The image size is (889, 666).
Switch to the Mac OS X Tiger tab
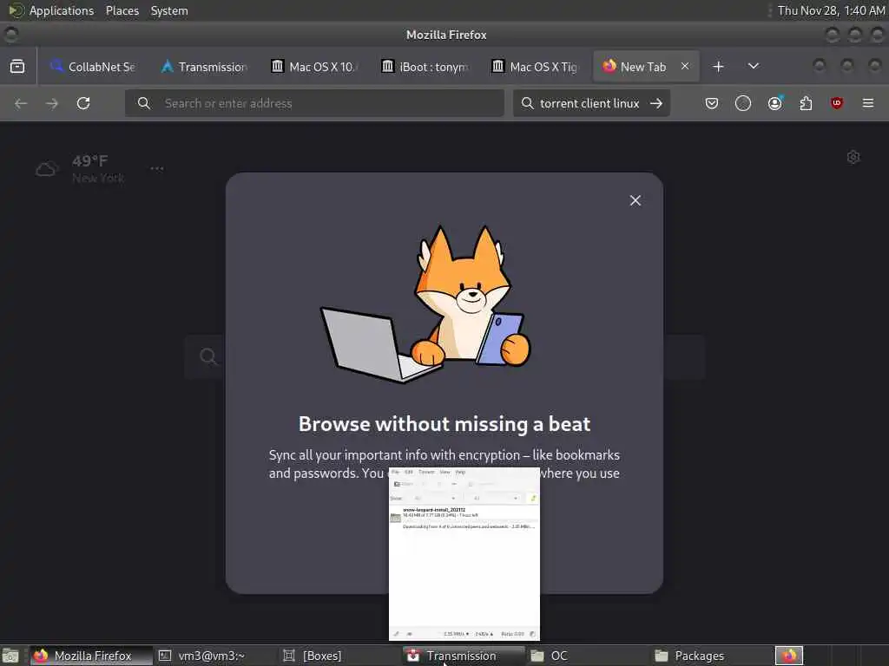pyautogui.click(x=535, y=66)
